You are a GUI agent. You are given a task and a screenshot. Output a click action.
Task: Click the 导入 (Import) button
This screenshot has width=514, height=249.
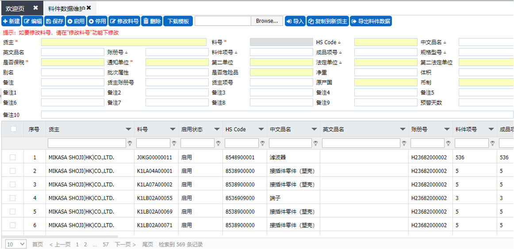[x=295, y=21]
